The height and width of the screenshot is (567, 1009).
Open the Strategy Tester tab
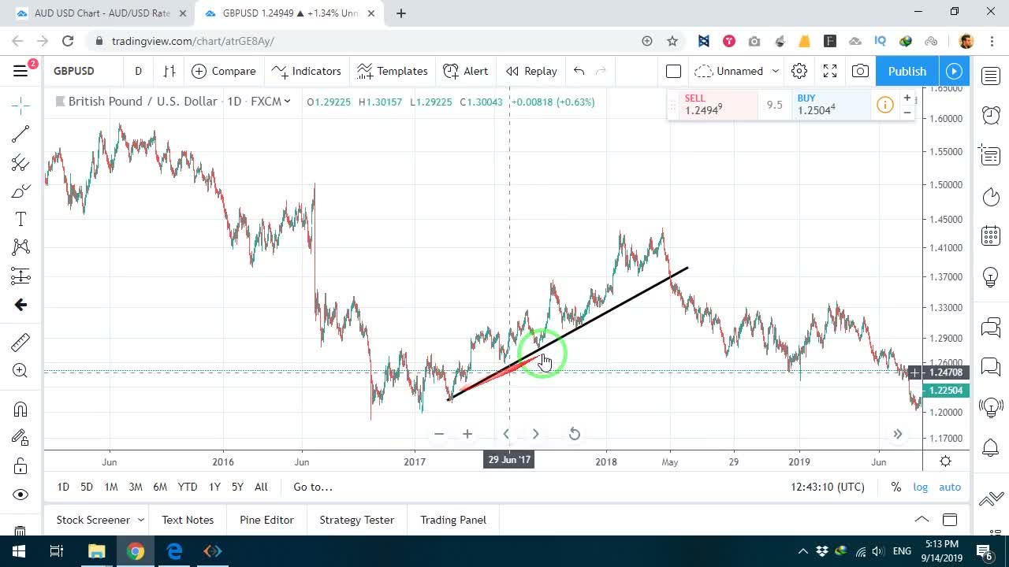(x=356, y=520)
